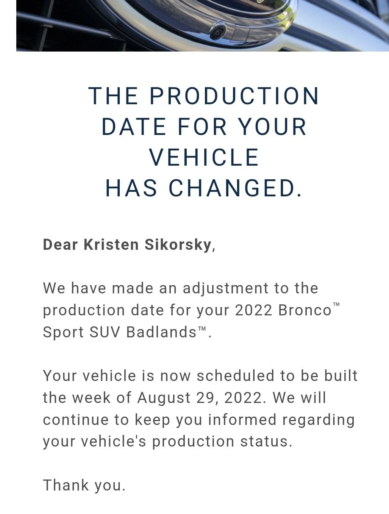The image size is (389, 514).
Task: Click the "Dear Kristen Sikorsky" greeting
Action: [129, 245]
